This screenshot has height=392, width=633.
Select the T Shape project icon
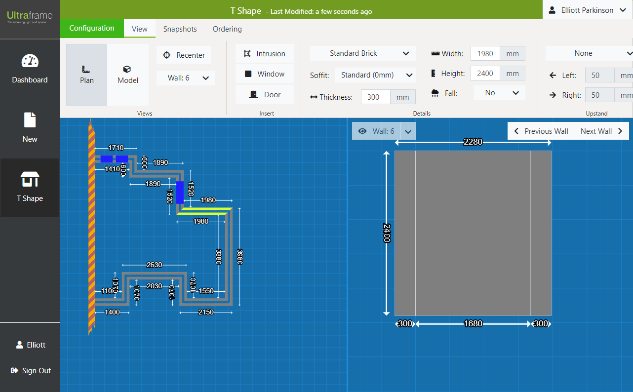pyautogui.click(x=30, y=180)
